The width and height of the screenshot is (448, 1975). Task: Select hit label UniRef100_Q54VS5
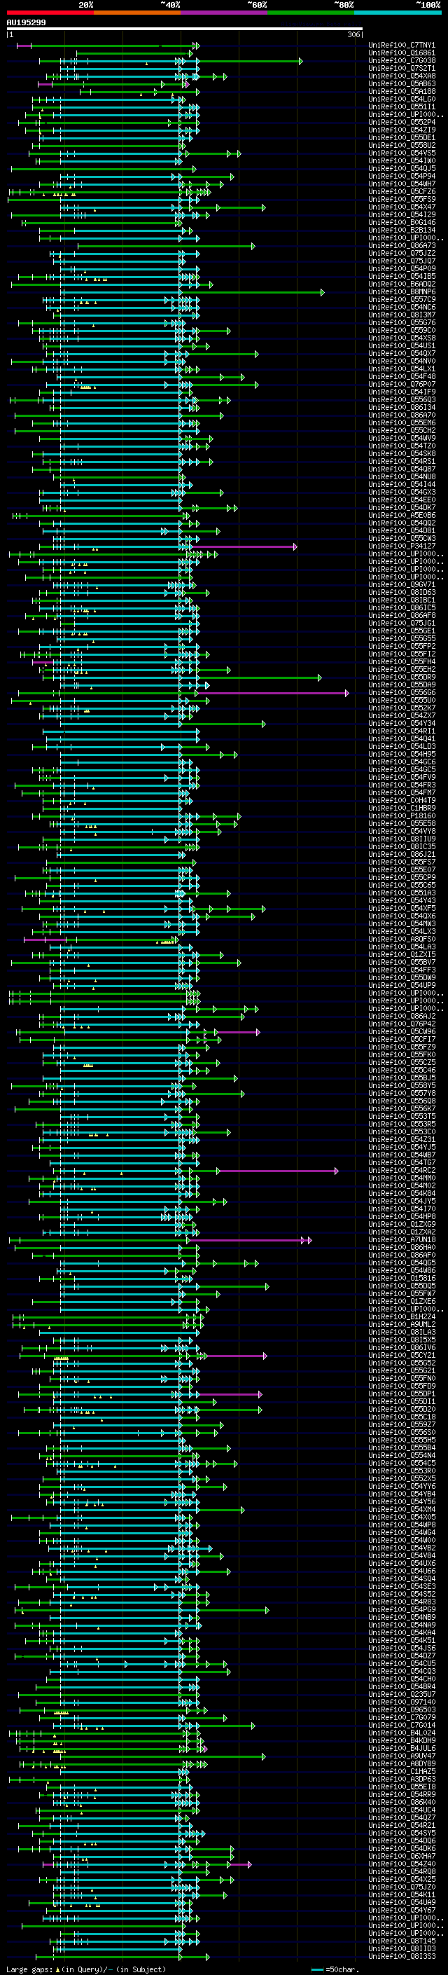click(x=402, y=153)
